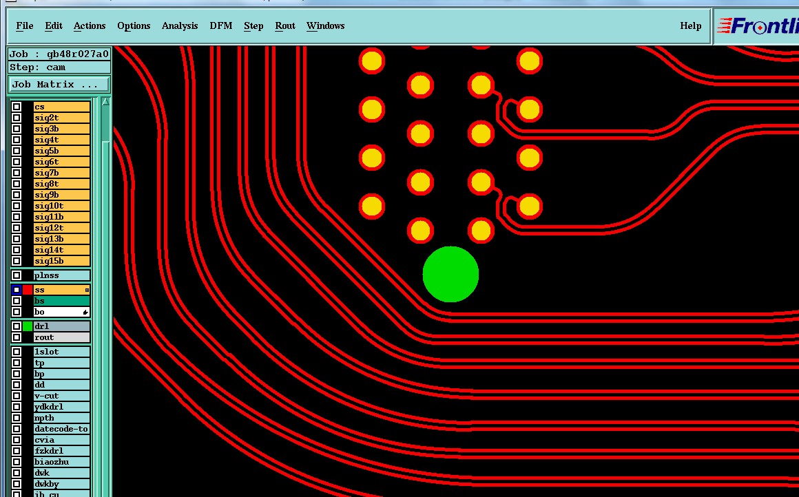Open the Windows menu
This screenshot has height=497, width=799.
[325, 26]
